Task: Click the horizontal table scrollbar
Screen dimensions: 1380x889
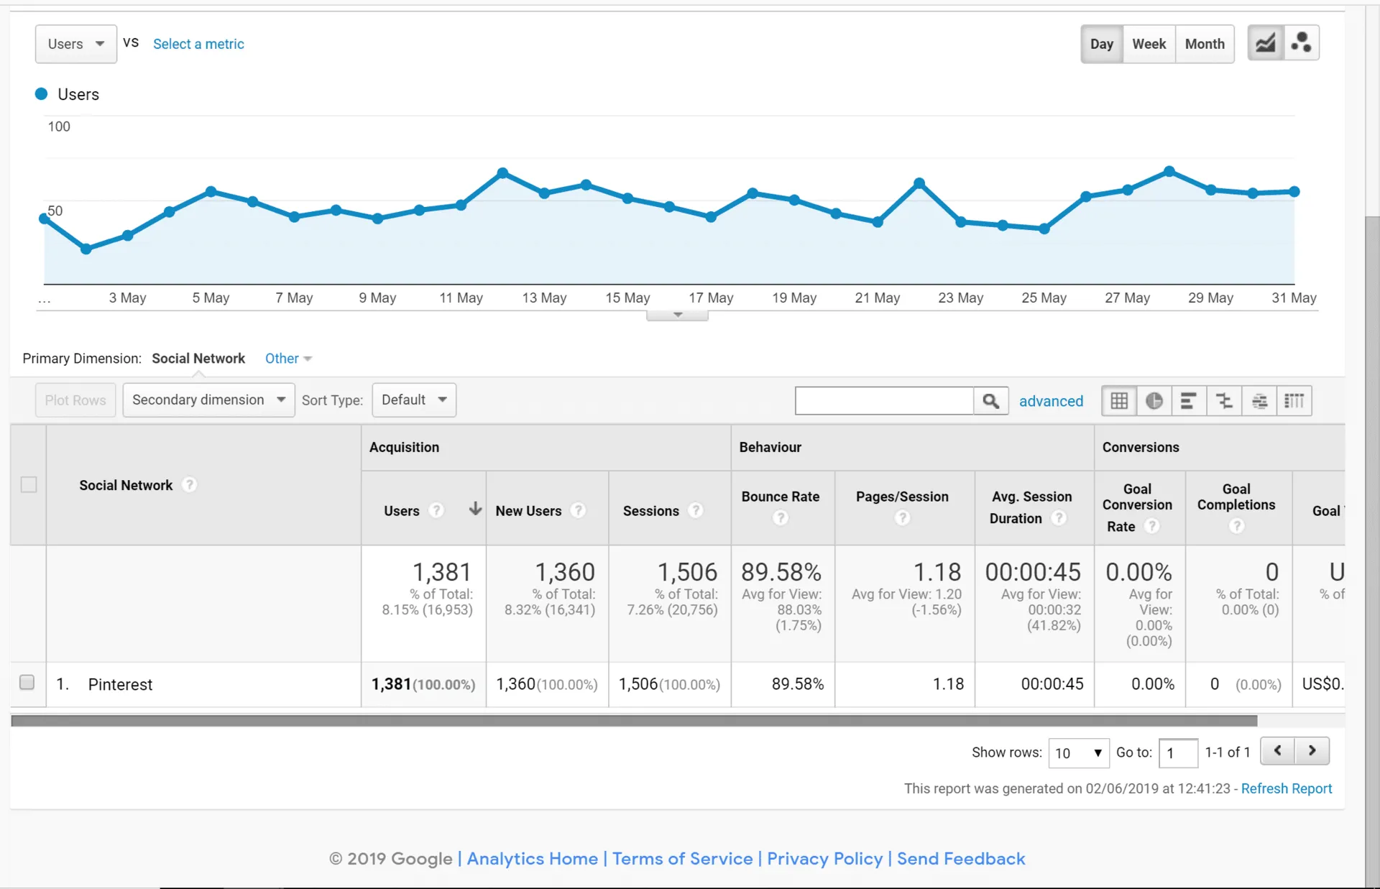Action: [x=634, y=721]
